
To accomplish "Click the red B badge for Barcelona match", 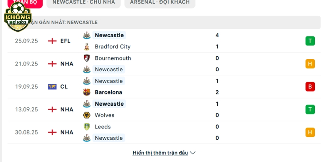I will tap(310, 87).
